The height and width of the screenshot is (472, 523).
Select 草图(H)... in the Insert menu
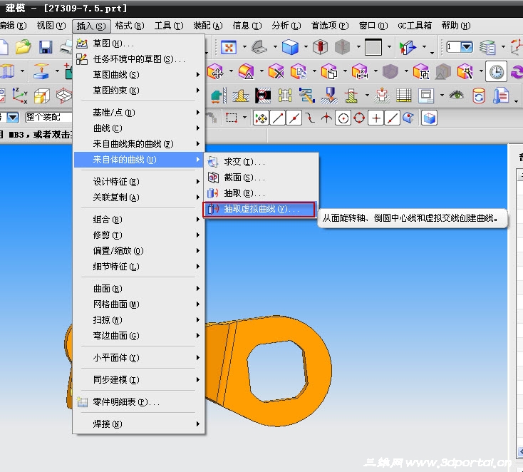[139, 43]
